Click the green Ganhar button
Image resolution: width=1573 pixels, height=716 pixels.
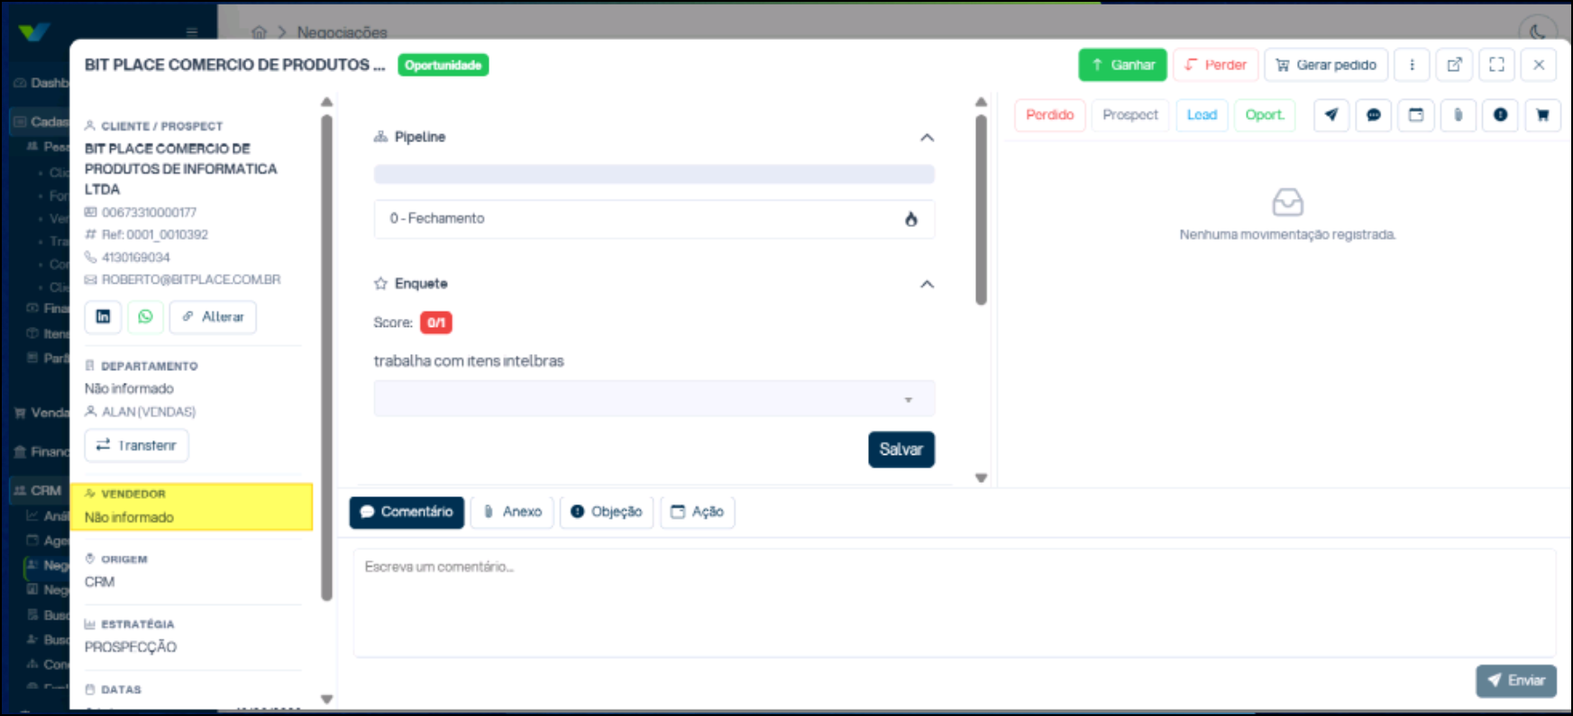[x=1122, y=65]
